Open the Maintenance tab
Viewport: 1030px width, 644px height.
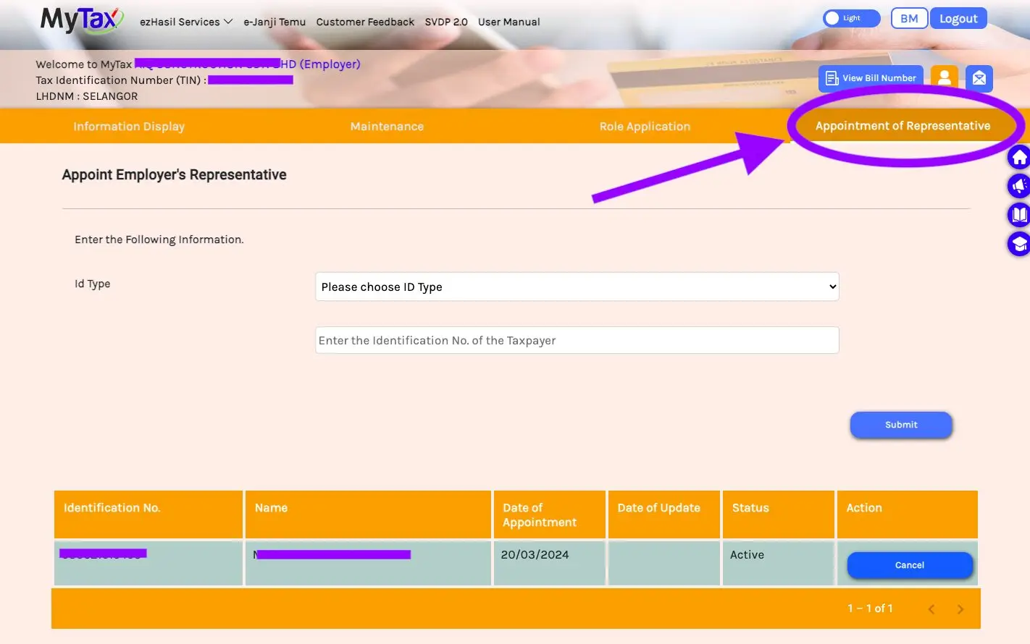pos(387,127)
